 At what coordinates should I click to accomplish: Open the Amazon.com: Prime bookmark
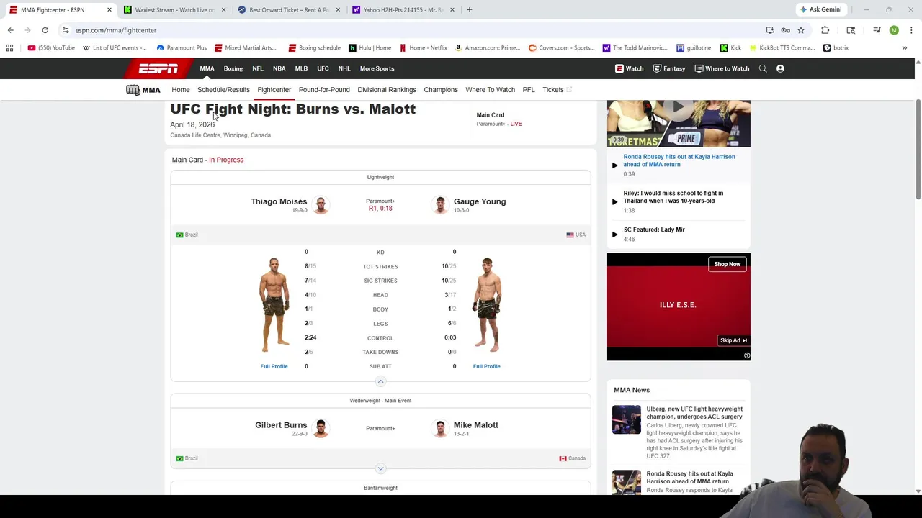point(488,48)
